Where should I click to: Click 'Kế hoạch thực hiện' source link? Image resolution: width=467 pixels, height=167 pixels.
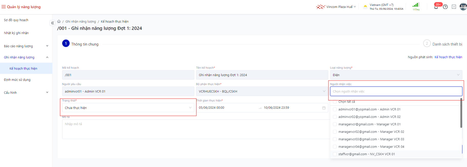(448, 57)
